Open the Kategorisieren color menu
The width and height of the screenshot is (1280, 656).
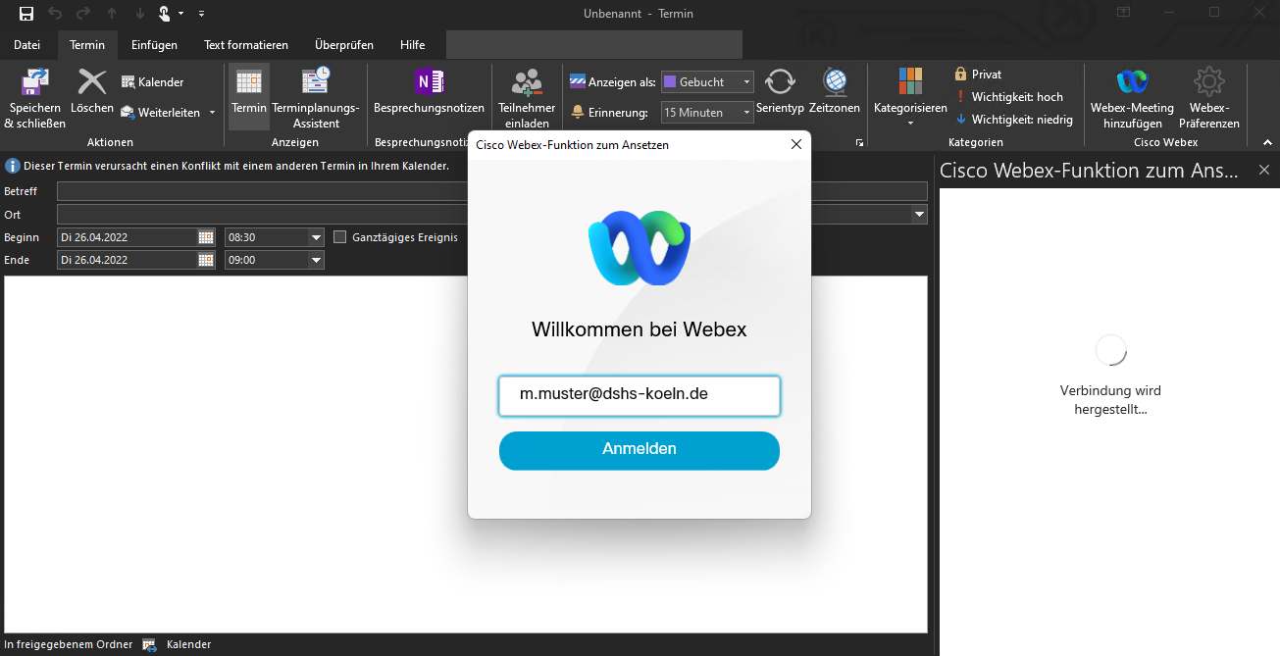[910, 98]
